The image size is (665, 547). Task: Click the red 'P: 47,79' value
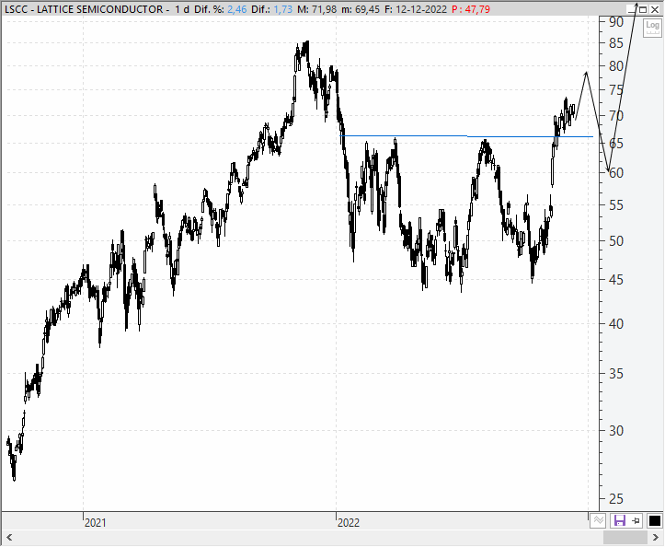[471, 9]
